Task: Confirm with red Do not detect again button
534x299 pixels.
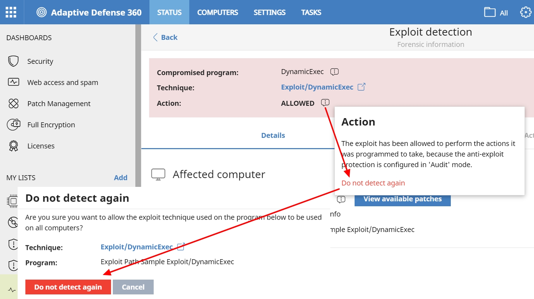Action: (x=68, y=287)
